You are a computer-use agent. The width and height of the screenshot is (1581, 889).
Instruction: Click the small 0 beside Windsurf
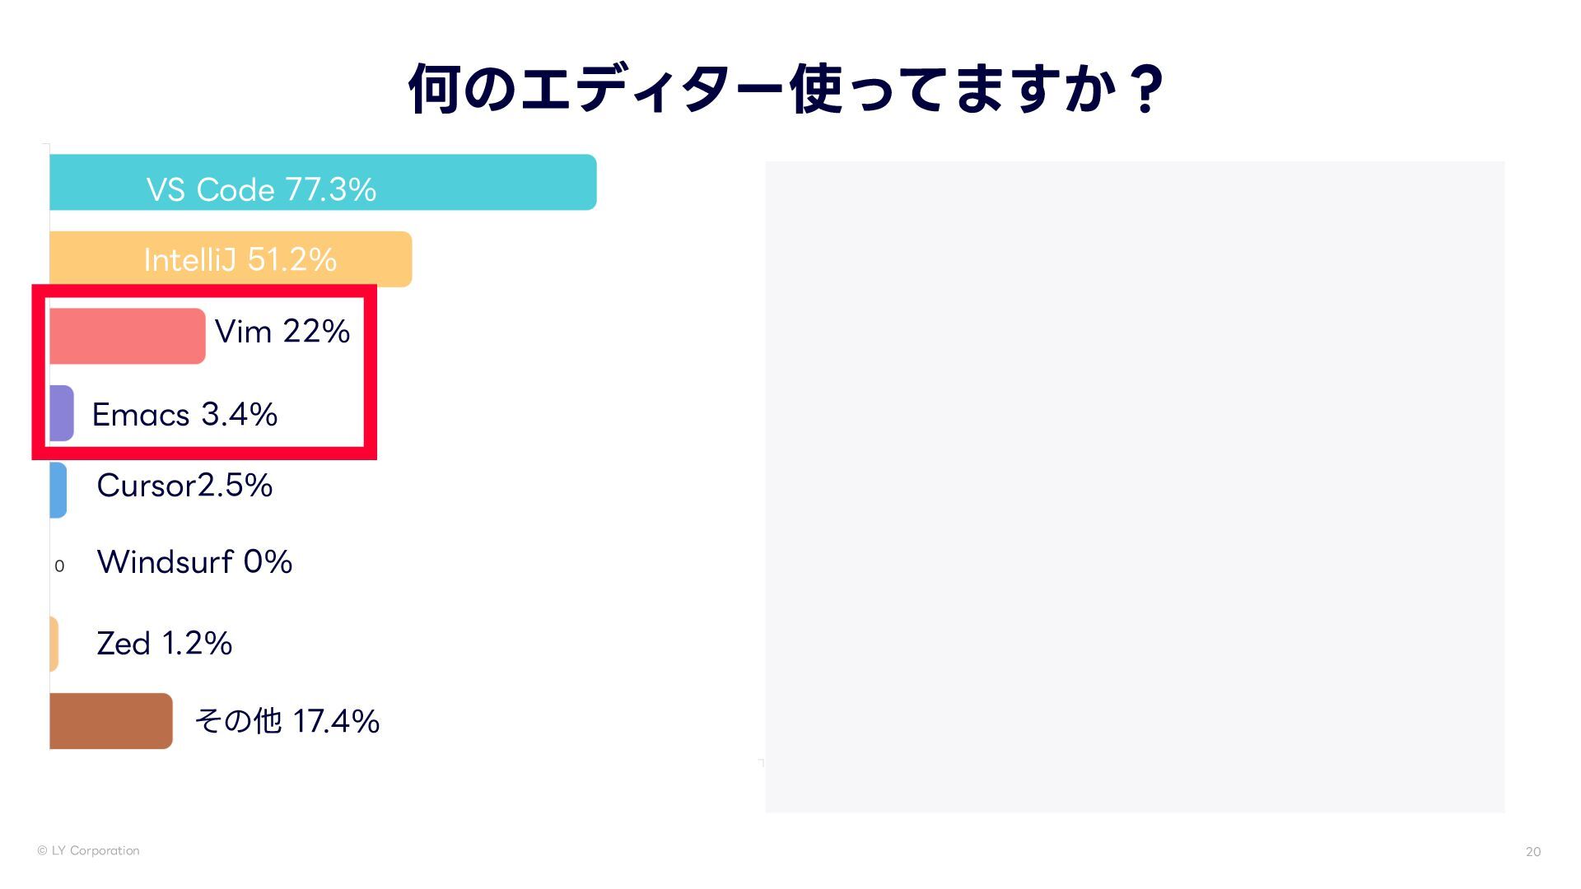[59, 566]
